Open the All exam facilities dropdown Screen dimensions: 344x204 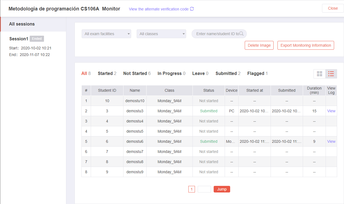coord(106,34)
